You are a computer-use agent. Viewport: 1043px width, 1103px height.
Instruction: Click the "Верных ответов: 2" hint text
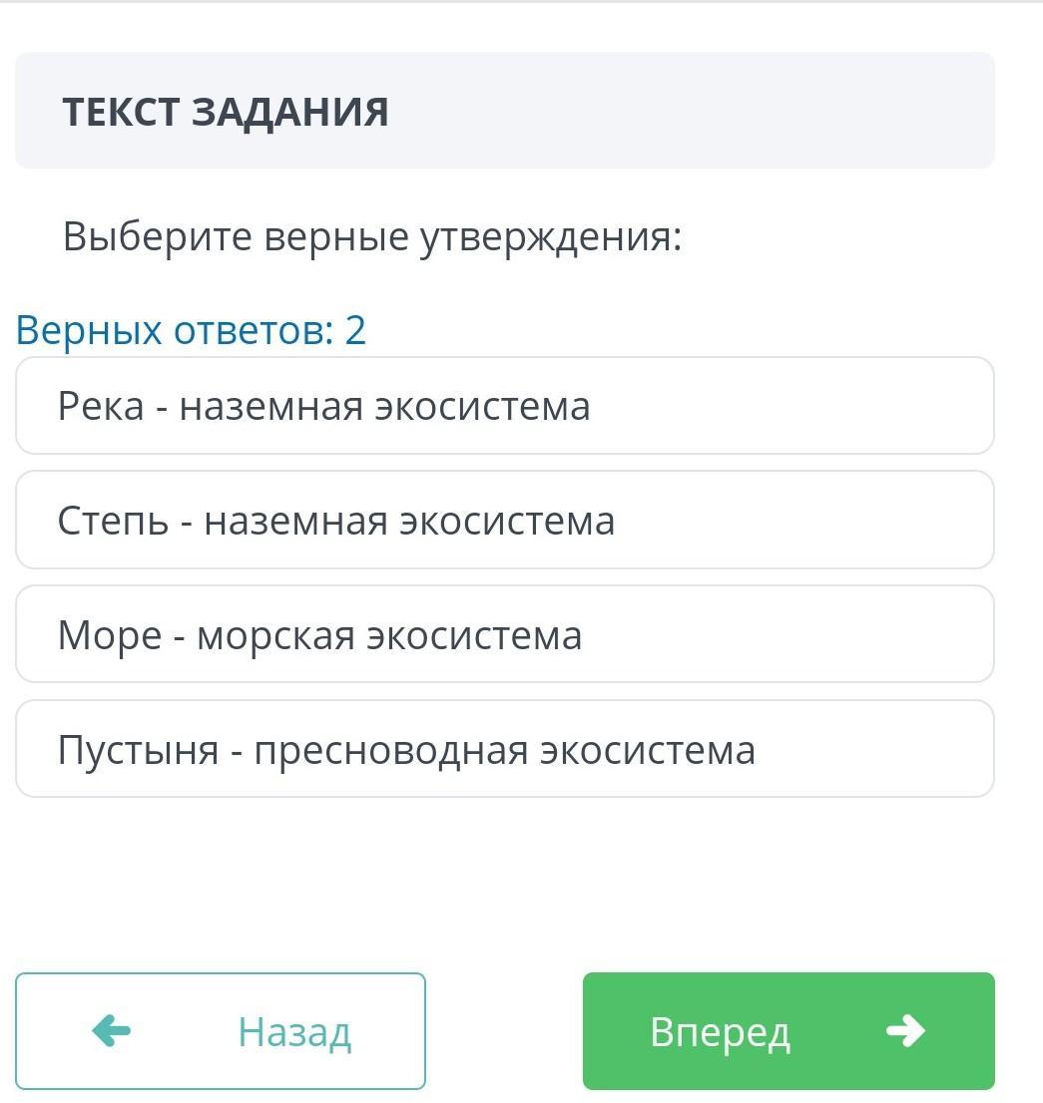pyautogui.click(x=192, y=330)
